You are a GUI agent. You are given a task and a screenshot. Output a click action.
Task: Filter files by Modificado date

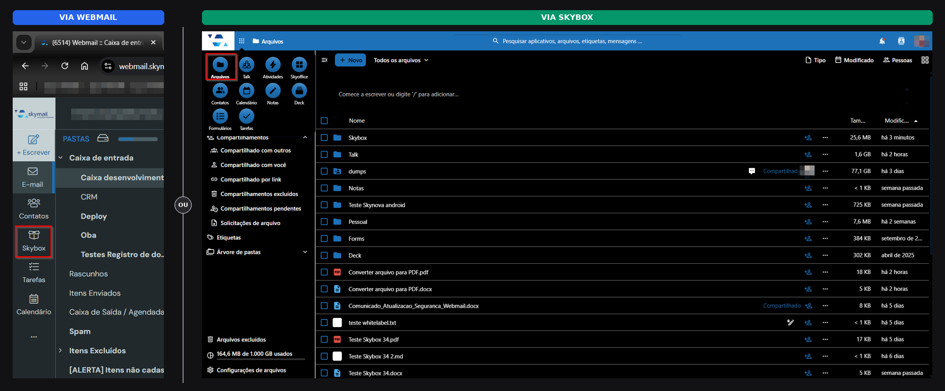pyautogui.click(x=854, y=60)
